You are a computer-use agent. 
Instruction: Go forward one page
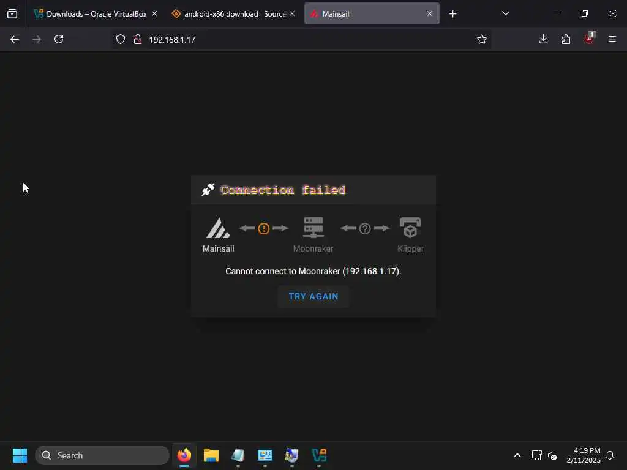37,39
